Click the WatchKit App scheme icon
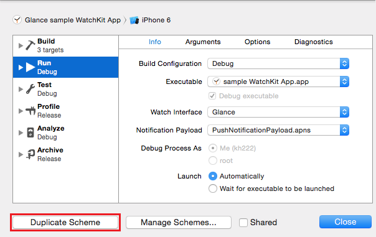This screenshot has width=376, height=237. [x=17, y=20]
